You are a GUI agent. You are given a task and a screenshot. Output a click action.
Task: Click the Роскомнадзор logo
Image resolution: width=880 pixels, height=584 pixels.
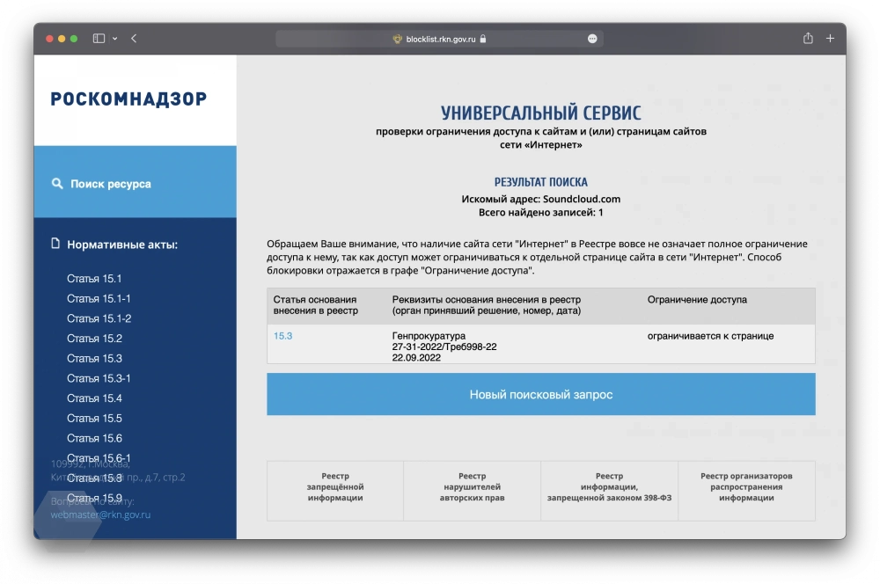pos(129,99)
